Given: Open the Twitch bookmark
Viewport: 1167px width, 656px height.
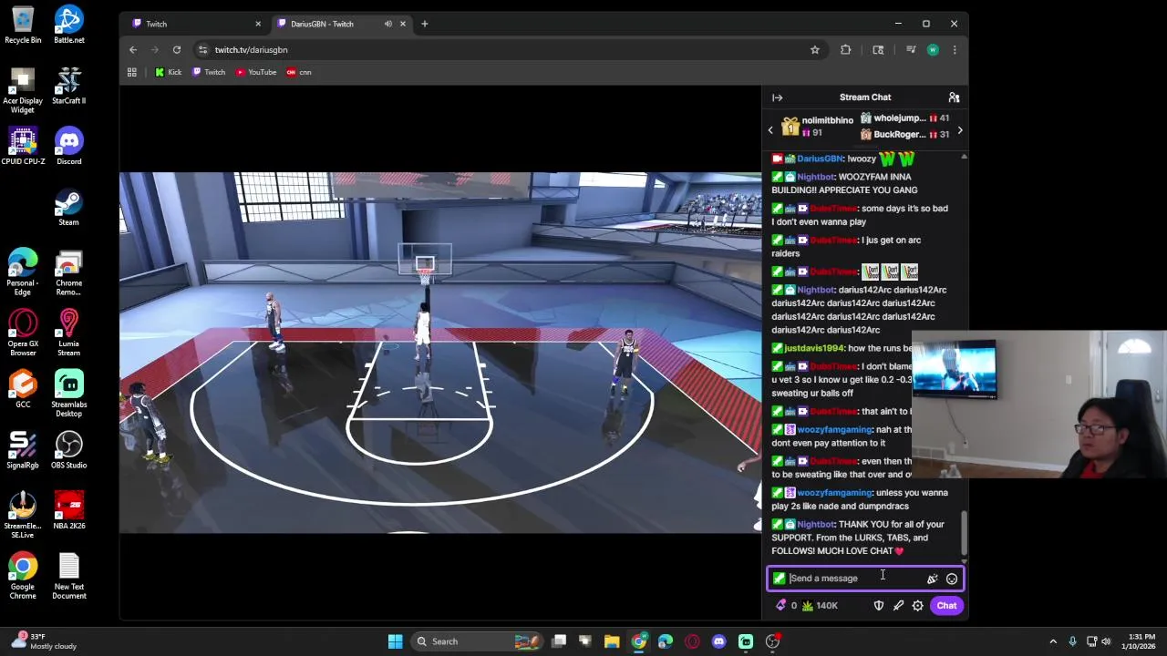Looking at the screenshot, I should coord(209,72).
